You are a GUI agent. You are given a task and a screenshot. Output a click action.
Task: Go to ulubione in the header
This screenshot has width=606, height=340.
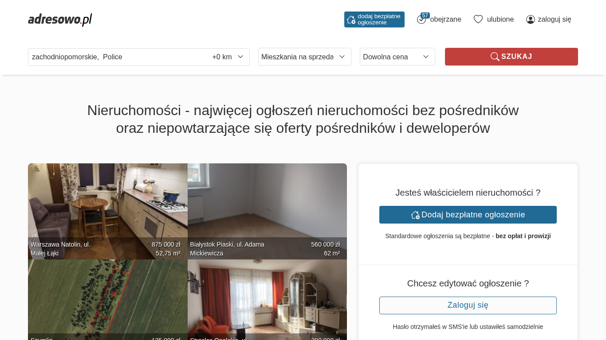point(500,19)
